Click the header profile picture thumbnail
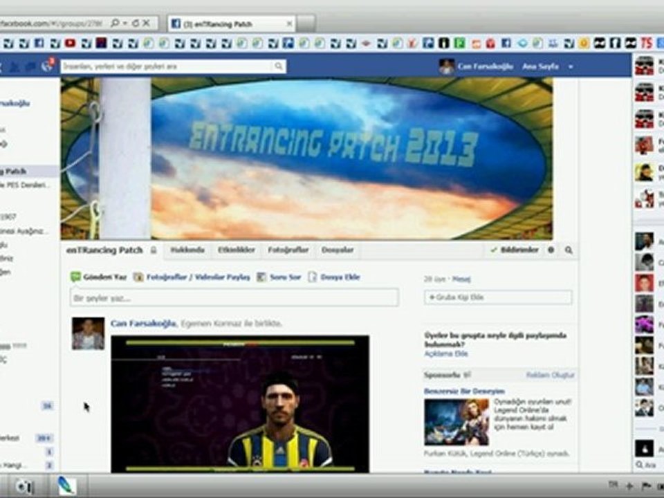Image resolution: width=664 pixels, height=498 pixels. [x=446, y=66]
